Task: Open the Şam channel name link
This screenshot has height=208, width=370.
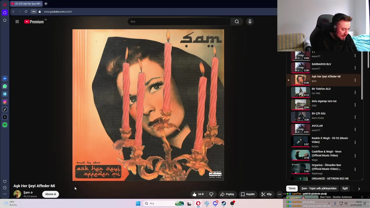Action: point(27,192)
